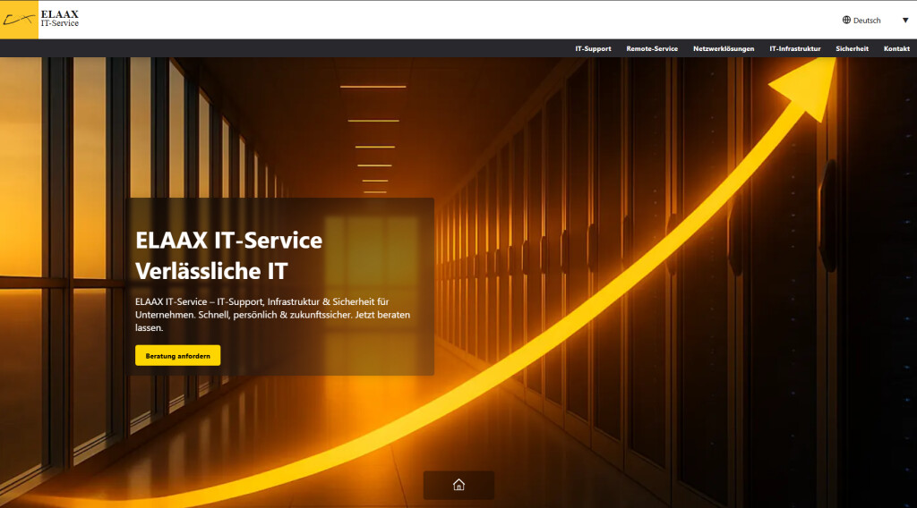917x508 pixels.
Task: Click the yellow ELAAX signature logo icon
Action: click(19, 20)
